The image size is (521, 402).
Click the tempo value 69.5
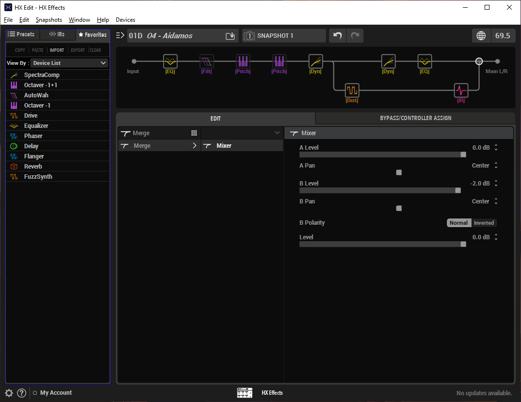[x=503, y=35]
